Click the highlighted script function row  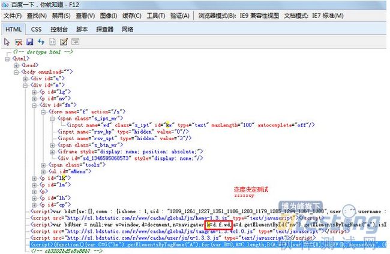click(208, 245)
